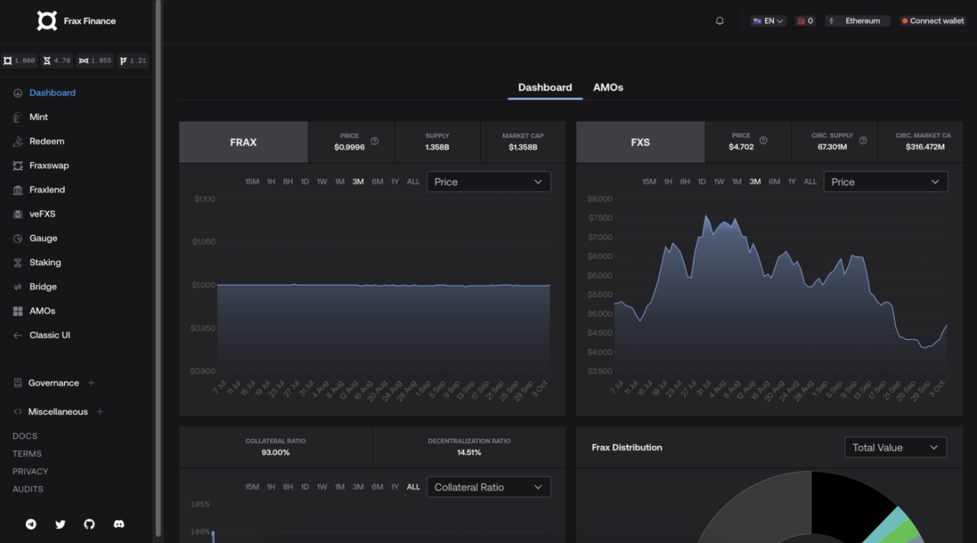Open the Ethereum network selector
This screenshot has width=977, height=543.
pos(858,21)
